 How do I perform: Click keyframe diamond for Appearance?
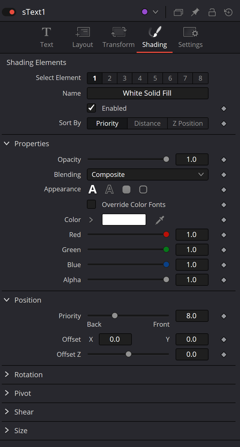224,190
